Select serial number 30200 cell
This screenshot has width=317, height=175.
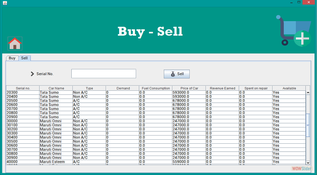click(23, 129)
